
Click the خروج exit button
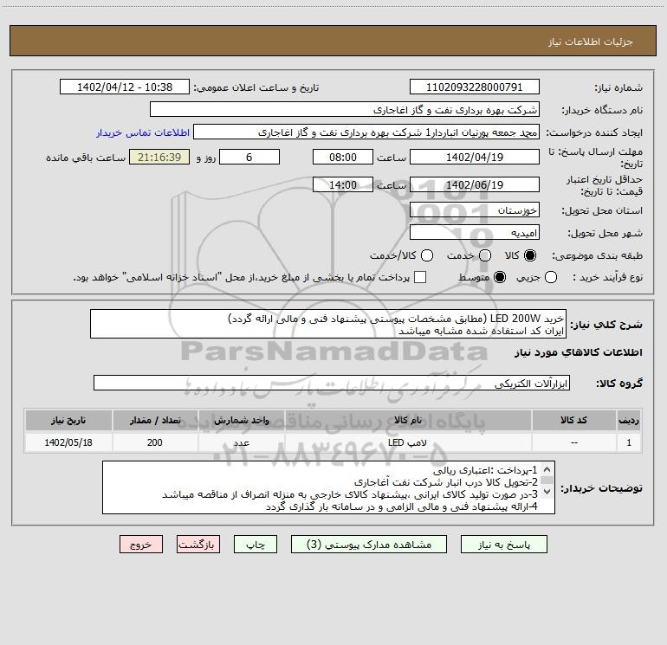(x=141, y=545)
